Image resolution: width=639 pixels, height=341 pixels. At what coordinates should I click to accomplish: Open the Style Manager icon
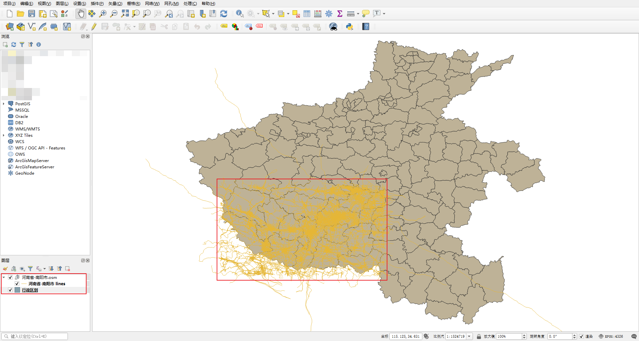[65, 14]
